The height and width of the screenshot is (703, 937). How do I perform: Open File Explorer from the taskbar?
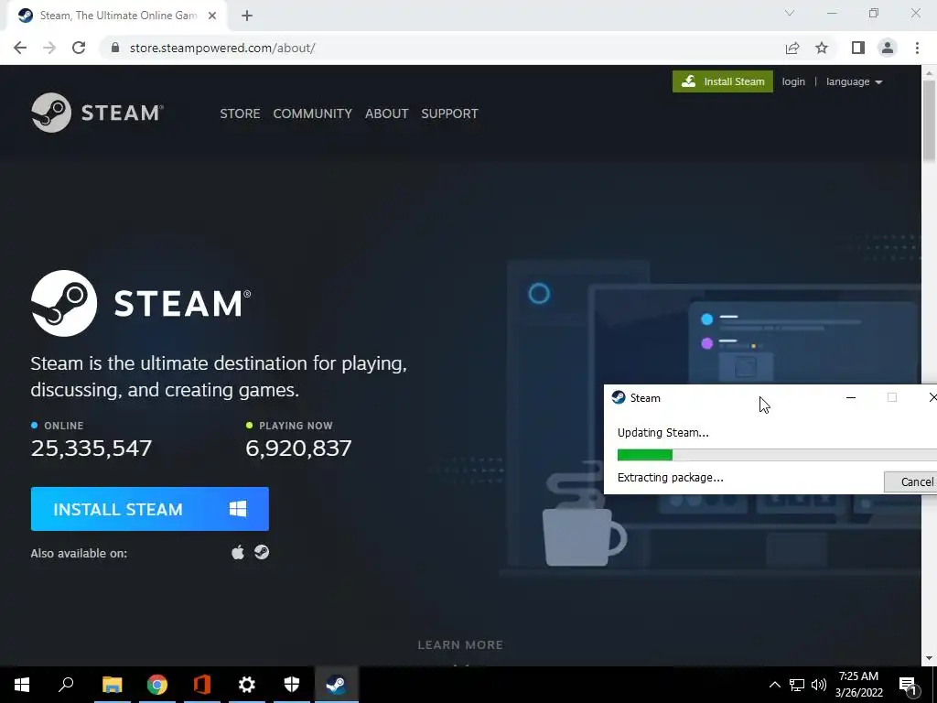click(x=112, y=685)
